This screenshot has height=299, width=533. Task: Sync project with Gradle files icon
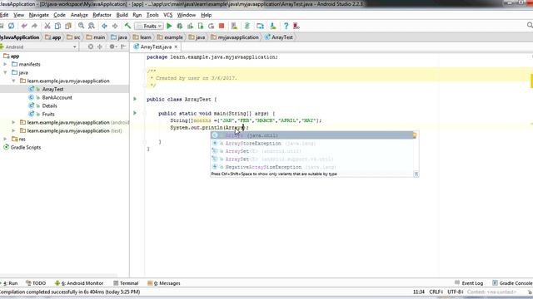[x=247, y=26]
